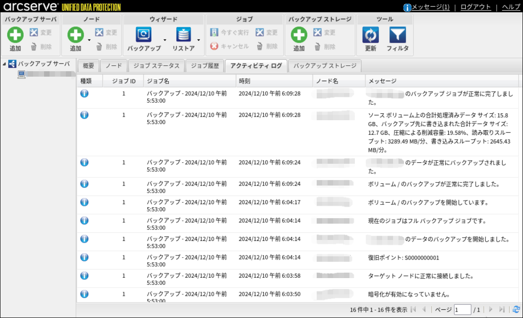Click the ログアウト link

click(x=475, y=7)
